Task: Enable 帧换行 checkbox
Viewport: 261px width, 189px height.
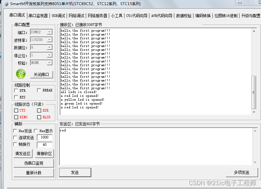Action: [15, 144]
